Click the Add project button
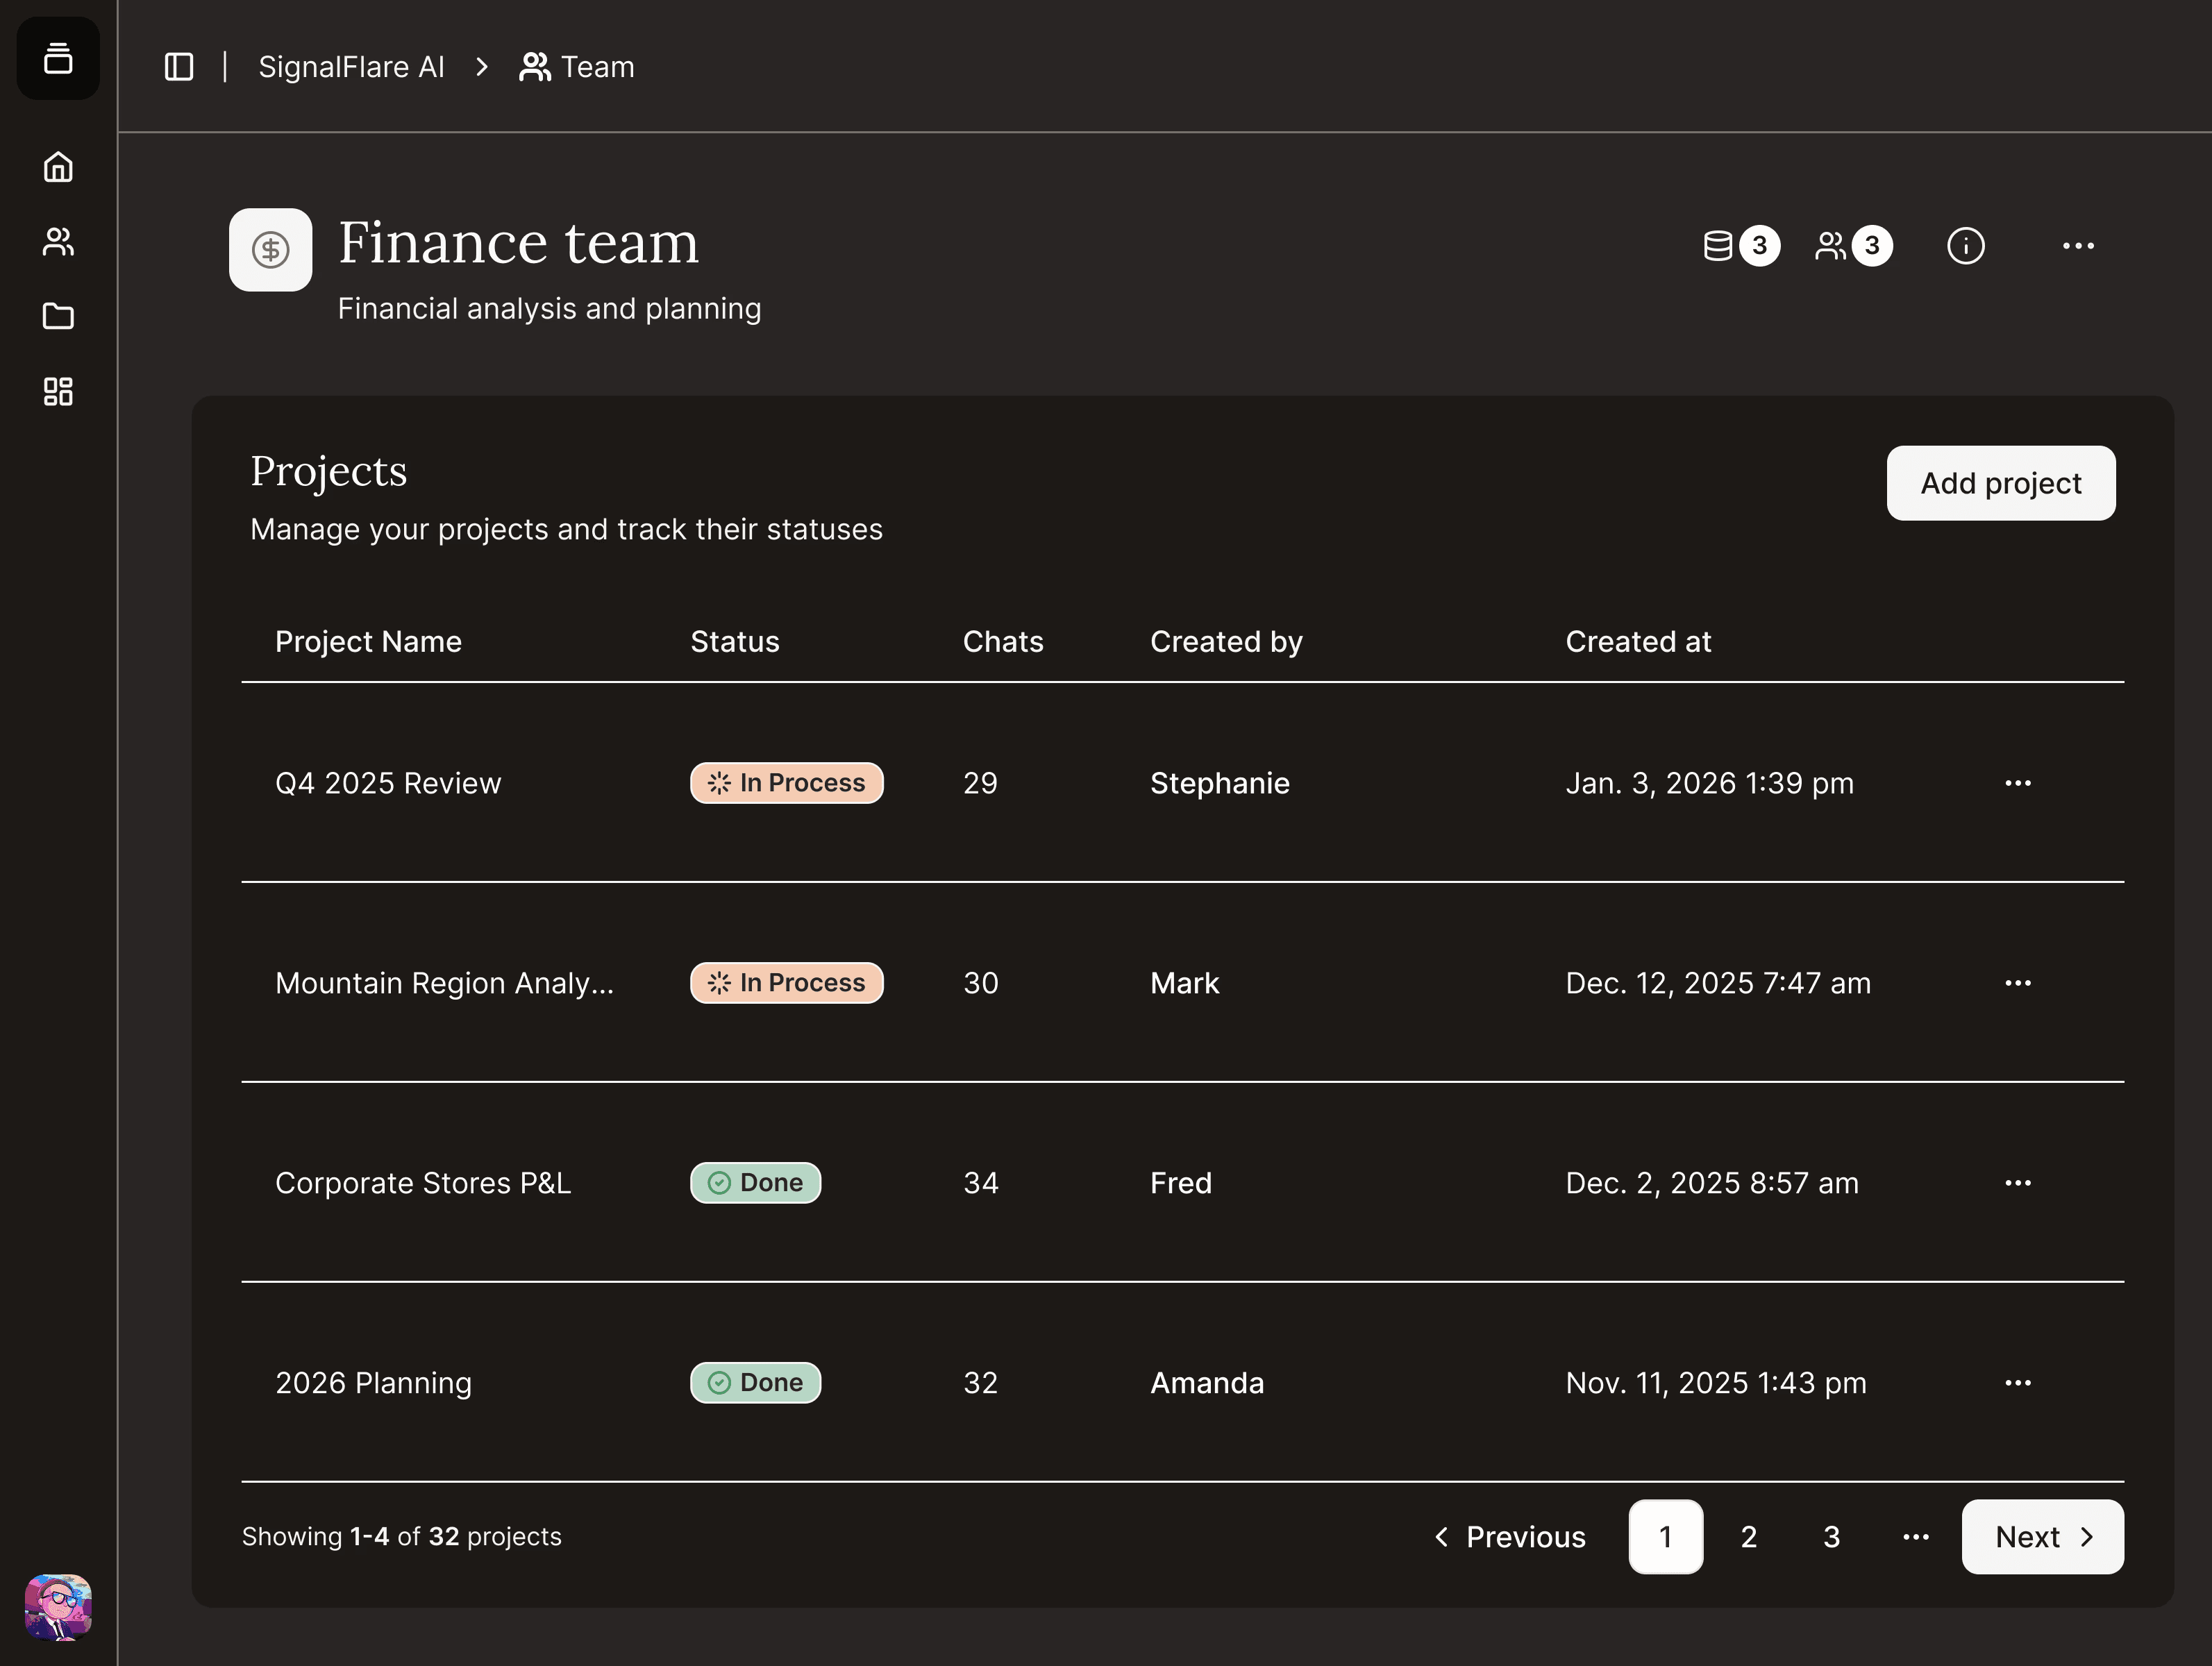Viewport: 2212px width, 1666px height. point(2000,483)
